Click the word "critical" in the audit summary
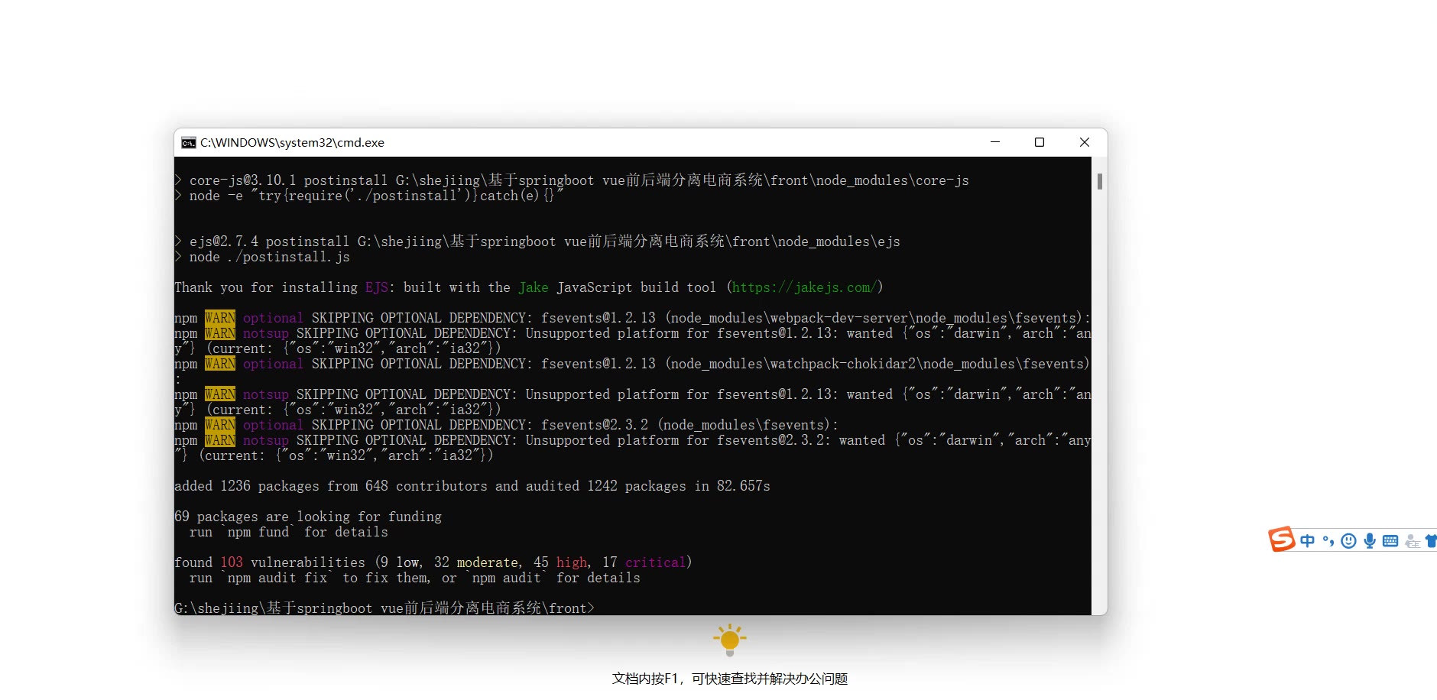The height and width of the screenshot is (700, 1437). click(x=655, y=562)
